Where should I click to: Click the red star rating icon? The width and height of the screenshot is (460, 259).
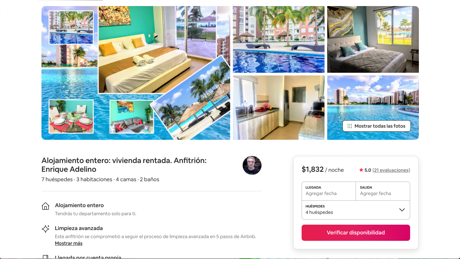(x=361, y=170)
